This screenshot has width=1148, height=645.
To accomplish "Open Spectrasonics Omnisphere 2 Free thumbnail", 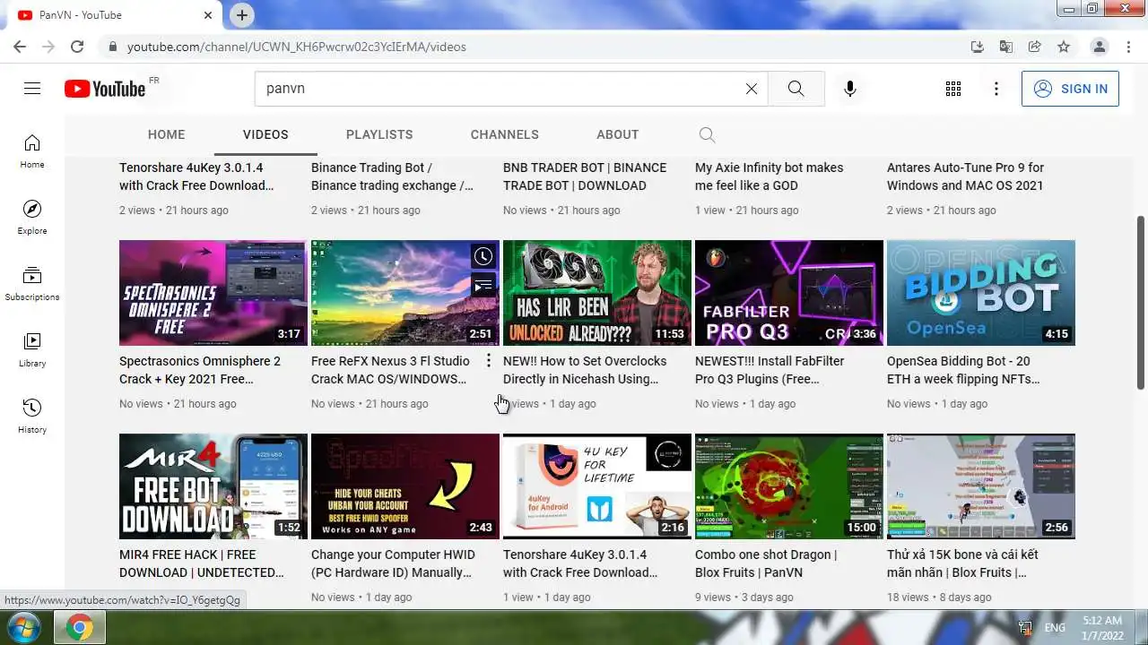I will pos(213,293).
